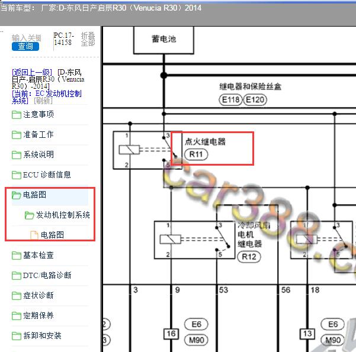Screen dimensions: 356x352
Task: Click pin number 18 in diagram
Action: click(315, 290)
